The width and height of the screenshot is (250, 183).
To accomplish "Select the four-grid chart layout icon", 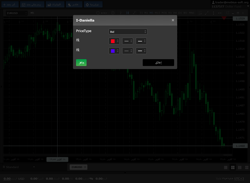I will 233,167.
